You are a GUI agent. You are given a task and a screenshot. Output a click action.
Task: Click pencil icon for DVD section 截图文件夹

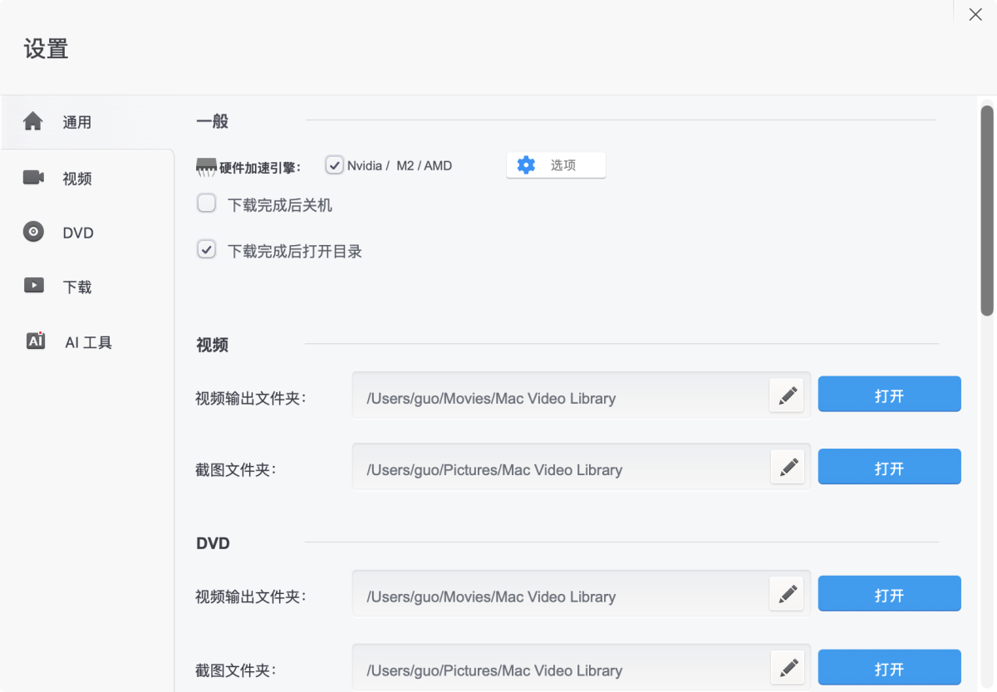pyautogui.click(x=787, y=668)
